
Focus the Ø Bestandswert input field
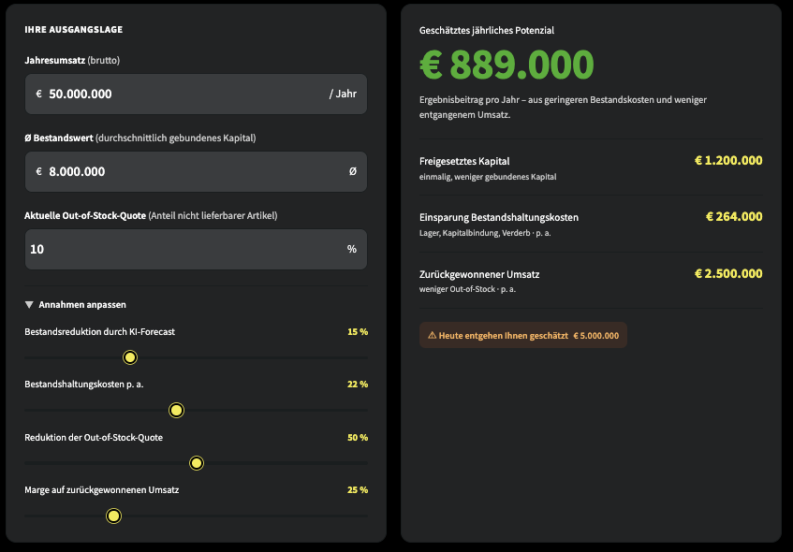pos(196,172)
